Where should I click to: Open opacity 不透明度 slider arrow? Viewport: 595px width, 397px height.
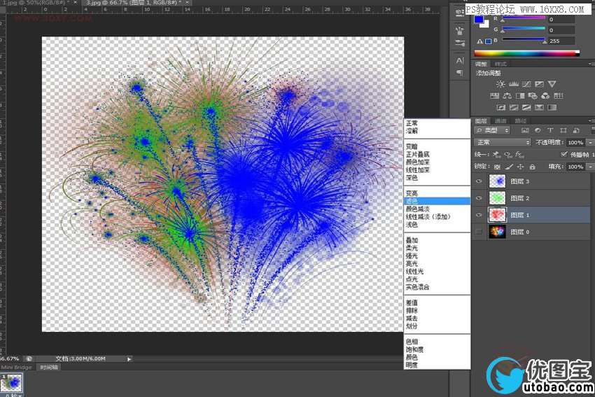590,142
